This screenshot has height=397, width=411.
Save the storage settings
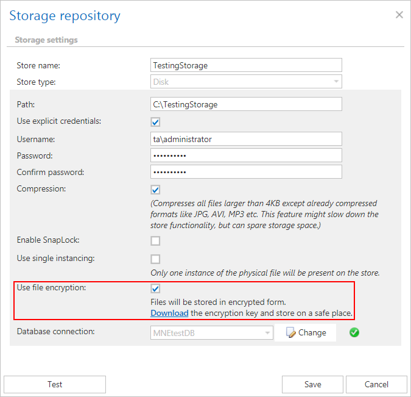pos(312,384)
